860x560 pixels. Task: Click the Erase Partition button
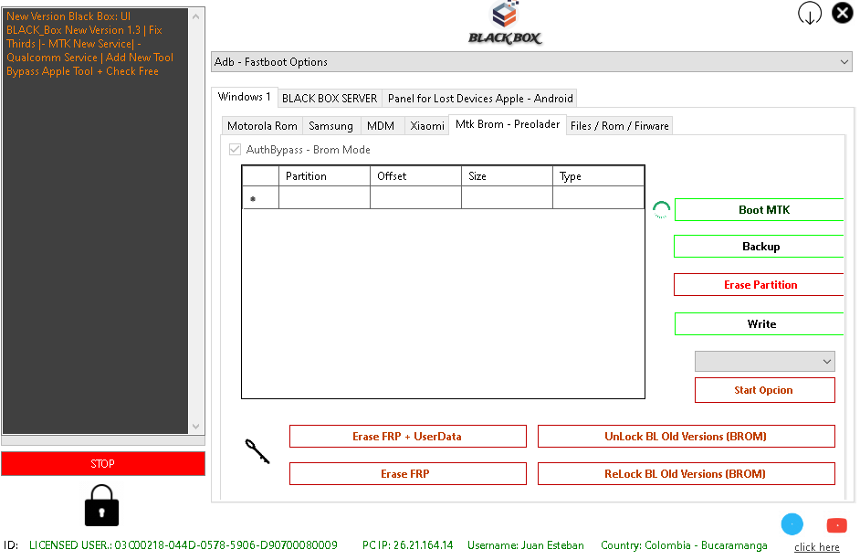point(759,285)
